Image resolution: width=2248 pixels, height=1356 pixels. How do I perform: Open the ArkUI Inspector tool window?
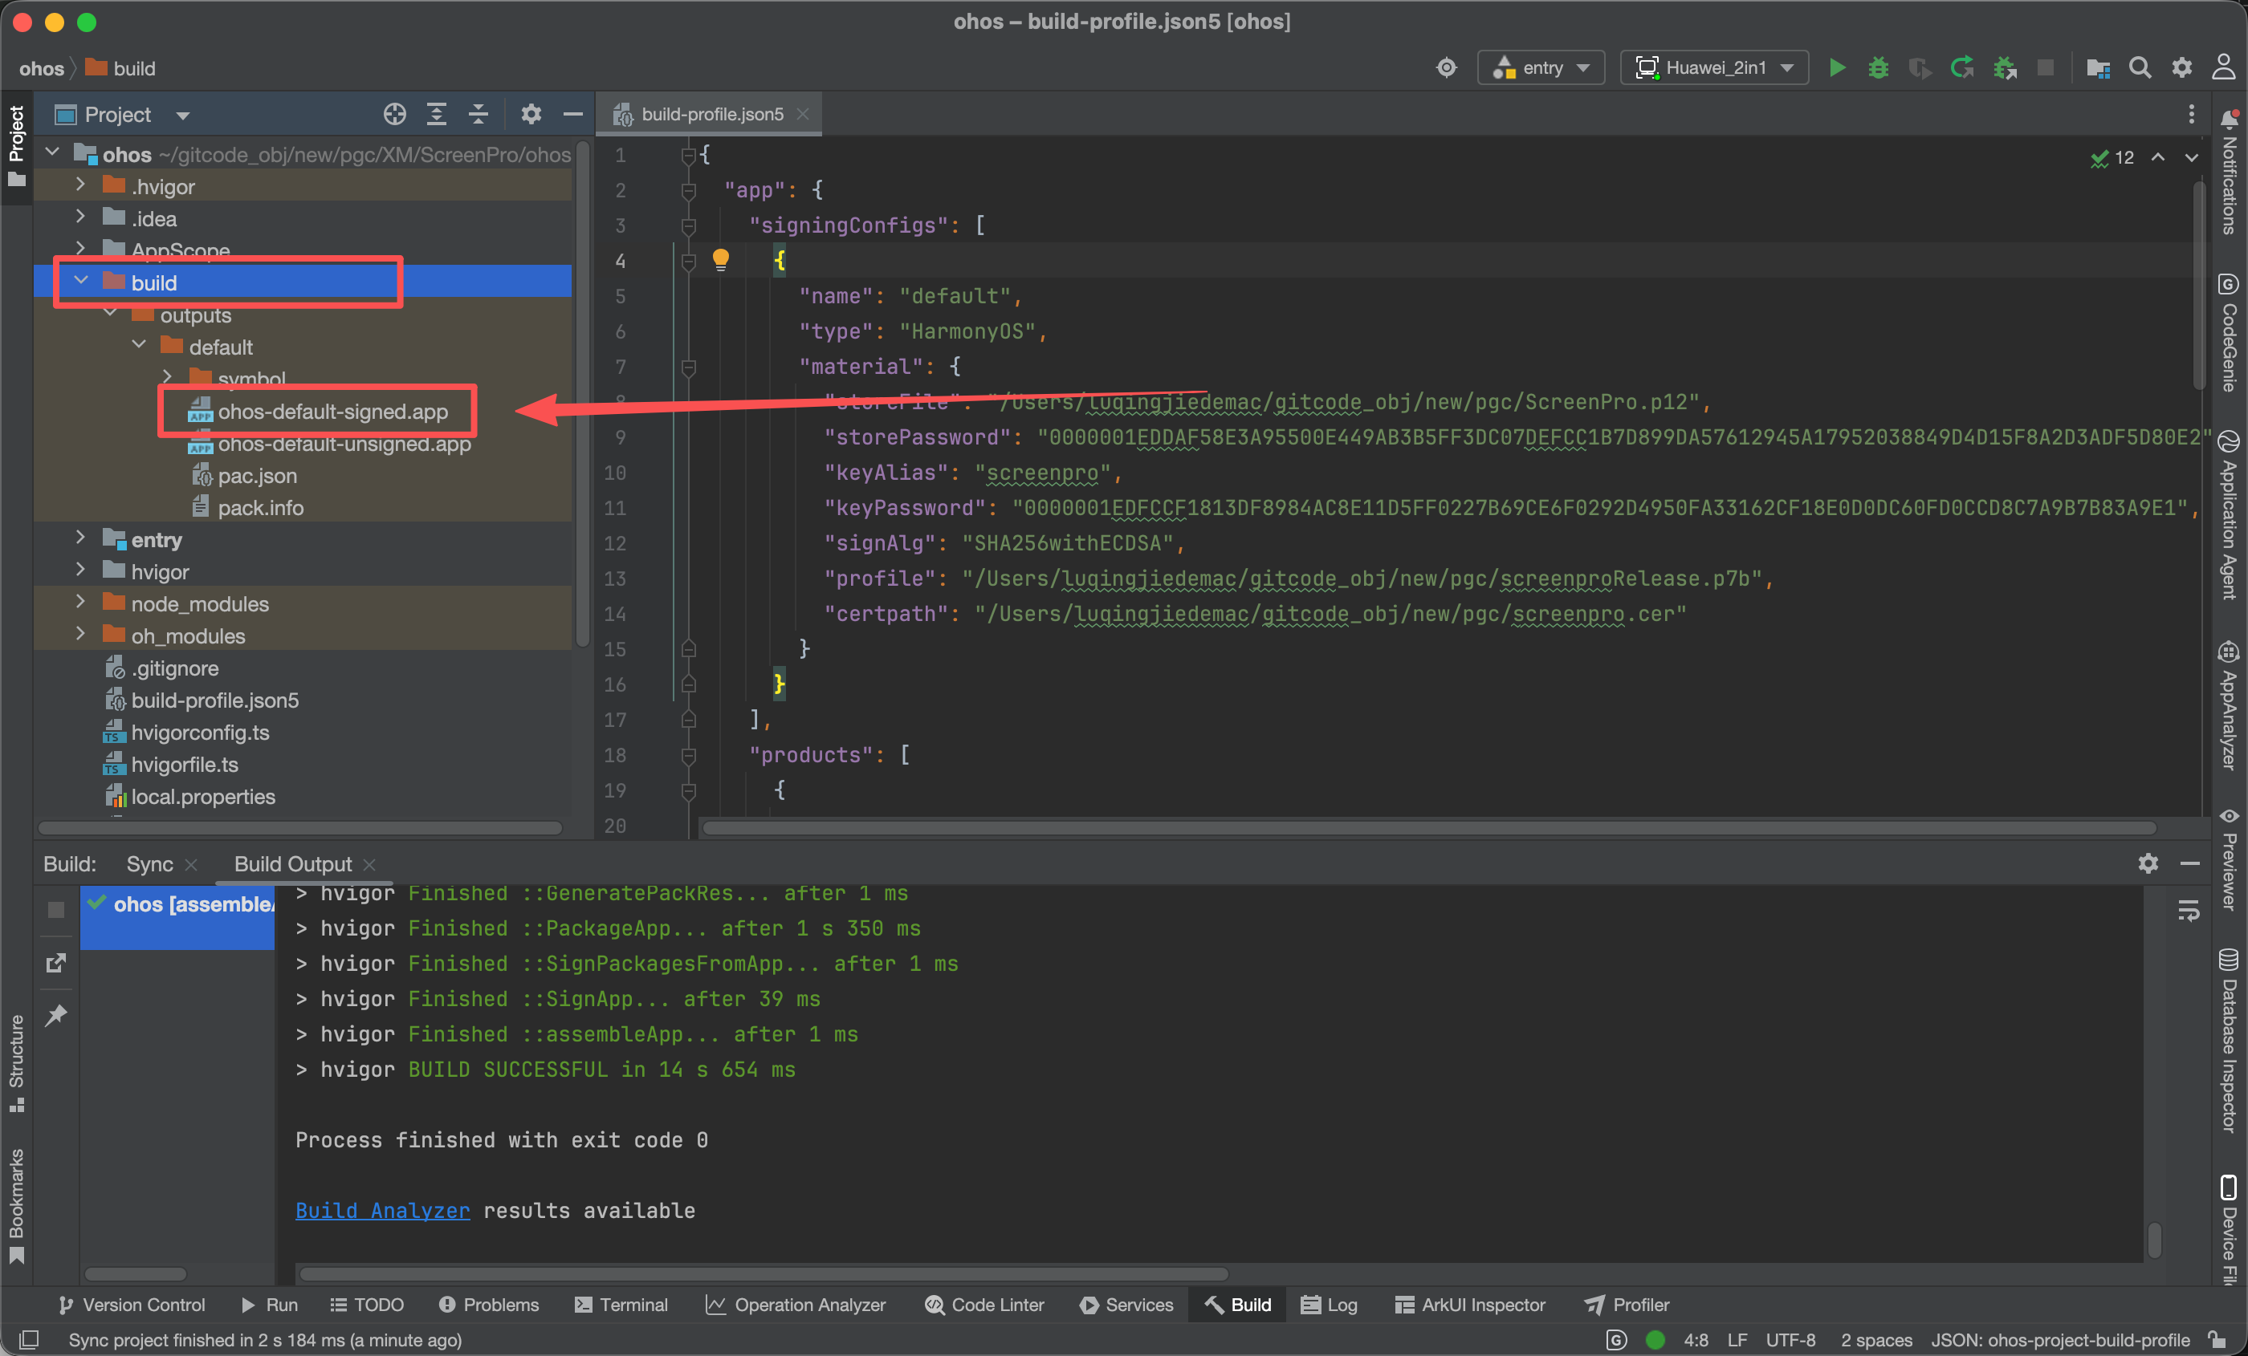tap(1470, 1305)
